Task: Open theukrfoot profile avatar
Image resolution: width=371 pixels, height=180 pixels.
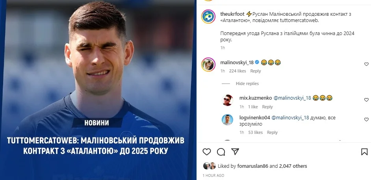Action: (x=208, y=17)
